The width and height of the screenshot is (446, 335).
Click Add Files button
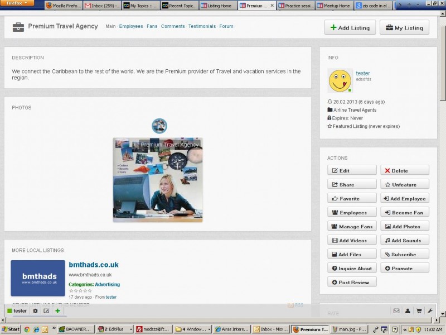coord(352,254)
